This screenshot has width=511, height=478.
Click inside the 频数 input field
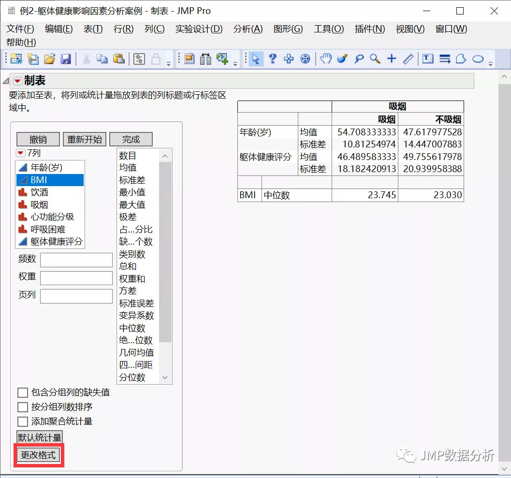76,260
